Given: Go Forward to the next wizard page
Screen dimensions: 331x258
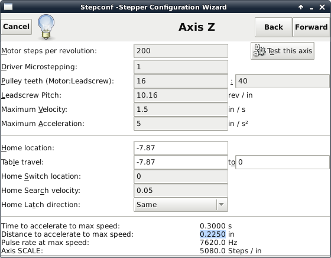Looking at the screenshot, I should (x=311, y=27).
